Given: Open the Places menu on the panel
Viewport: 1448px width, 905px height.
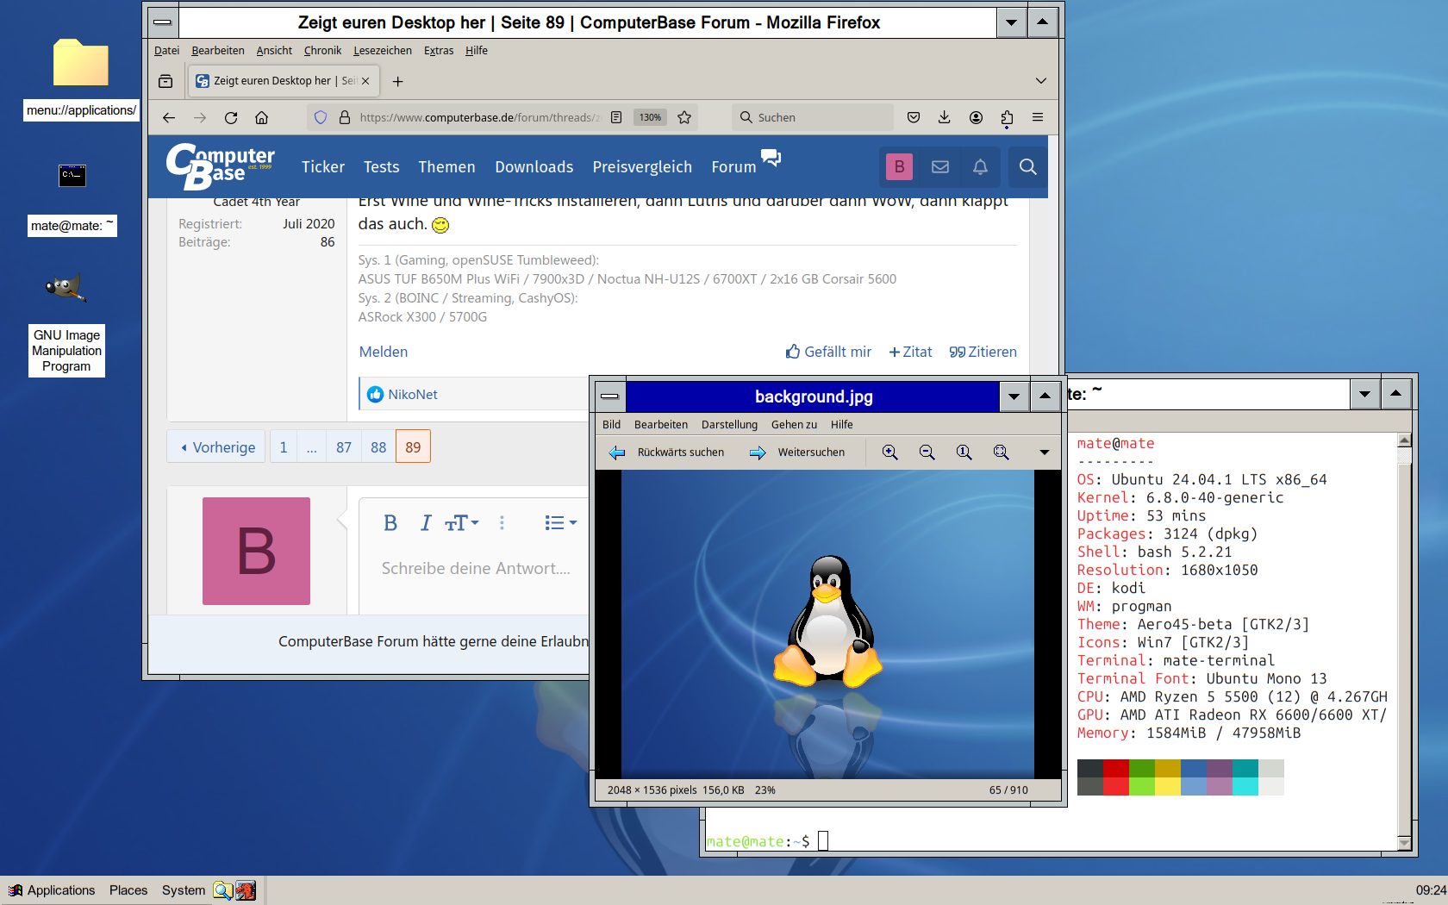Looking at the screenshot, I should [x=128, y=890].
